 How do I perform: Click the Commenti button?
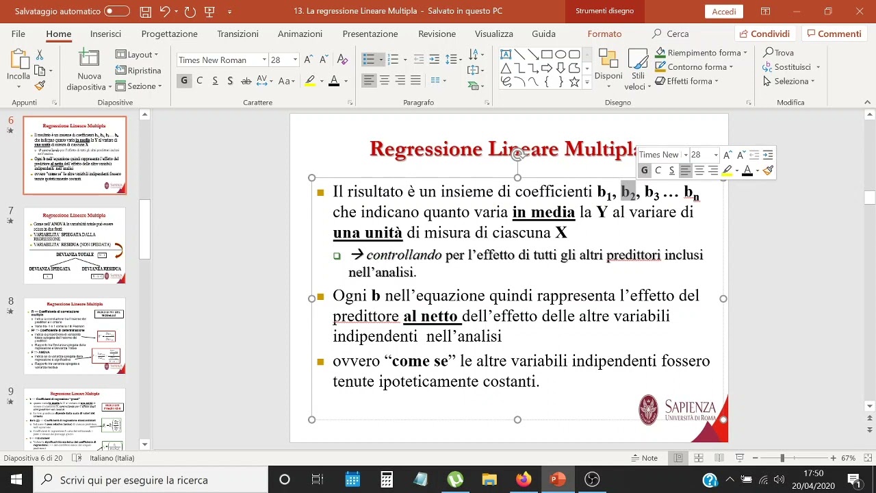(833, 34)
